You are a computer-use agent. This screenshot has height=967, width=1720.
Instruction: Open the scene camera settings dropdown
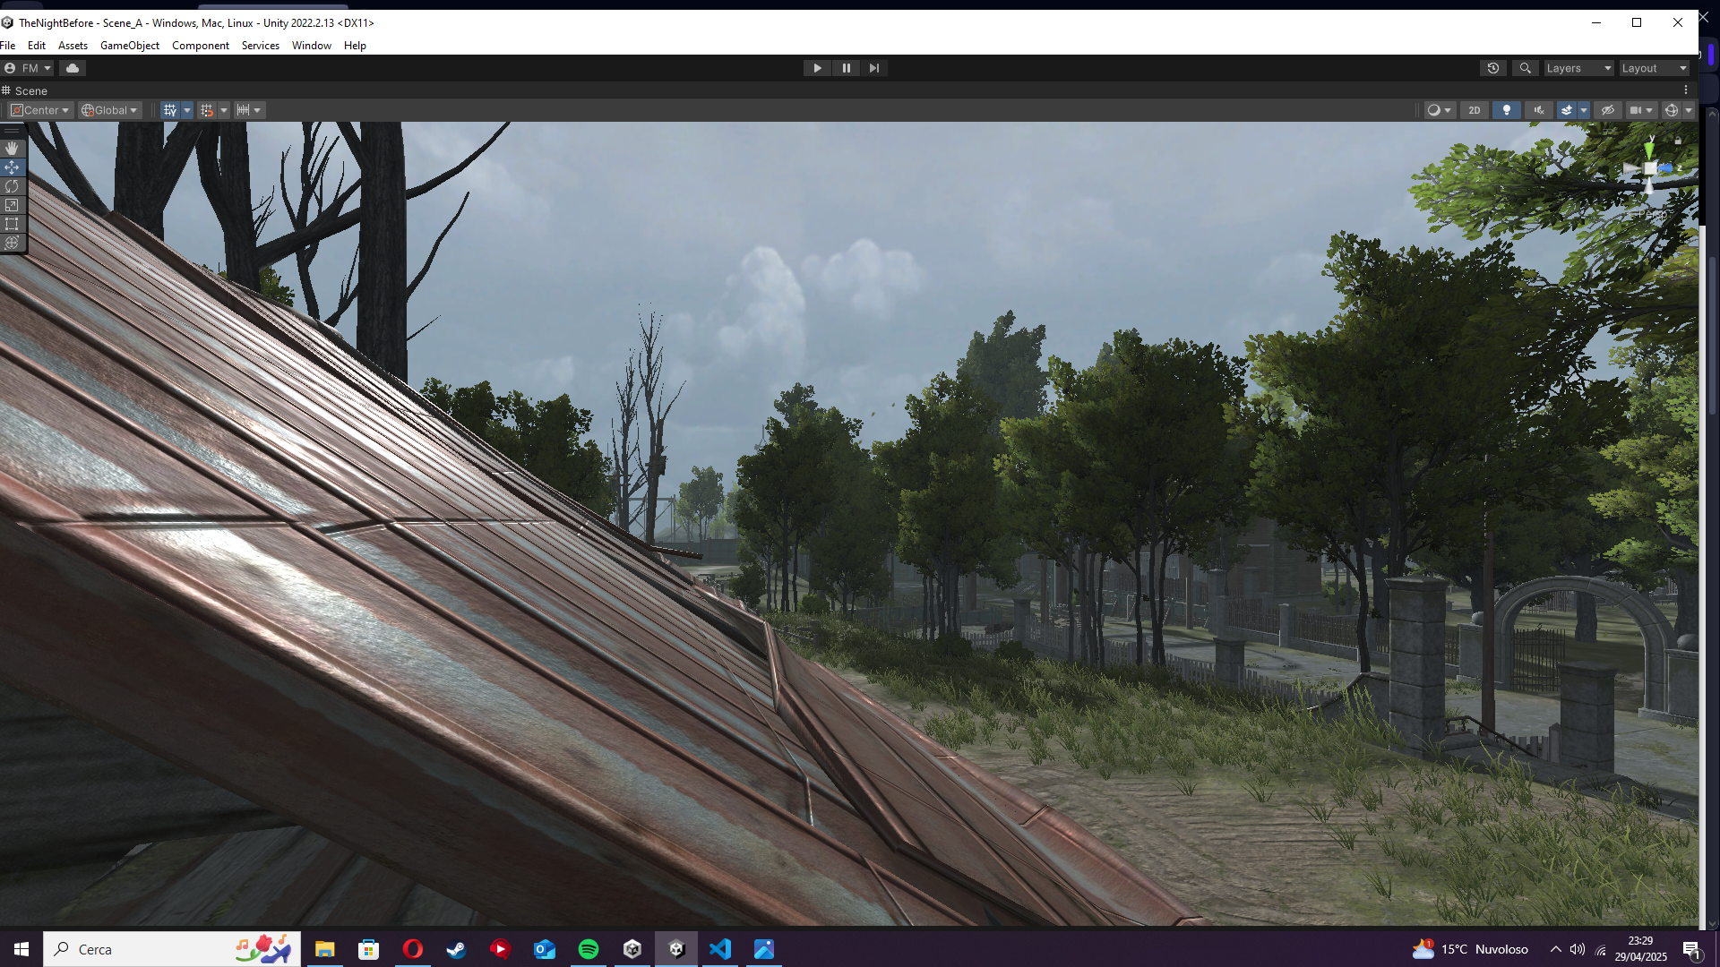tap(1641, 110)
